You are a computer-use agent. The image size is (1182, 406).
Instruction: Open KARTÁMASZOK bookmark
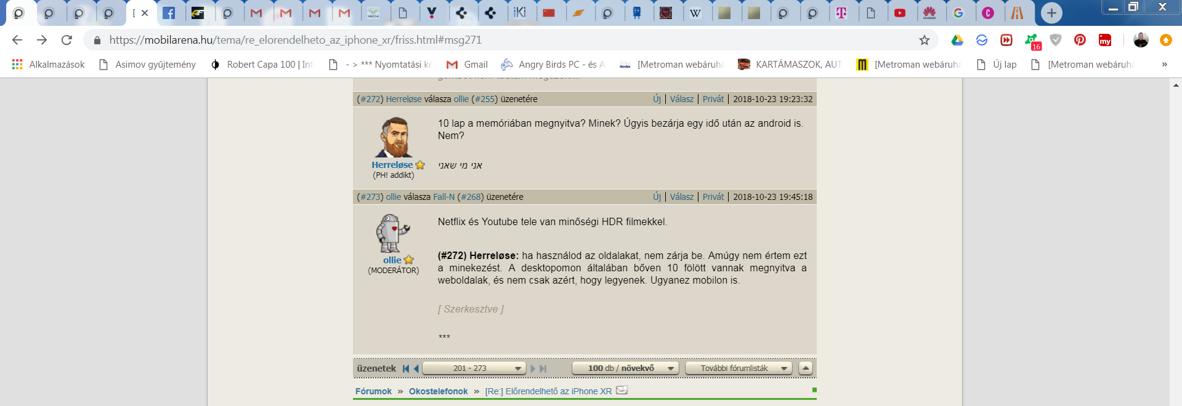(x=790, y=64)
